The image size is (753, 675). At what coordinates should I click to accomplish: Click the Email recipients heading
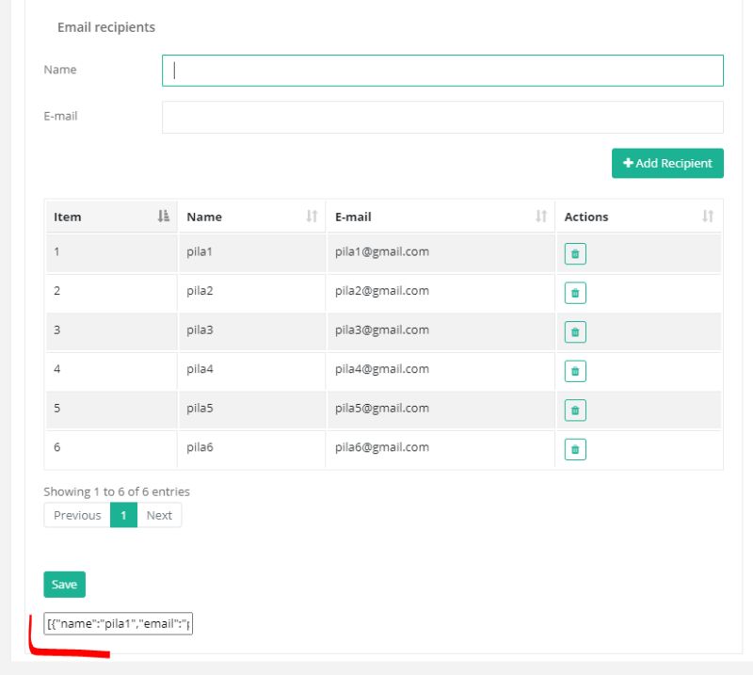[106, 27]
